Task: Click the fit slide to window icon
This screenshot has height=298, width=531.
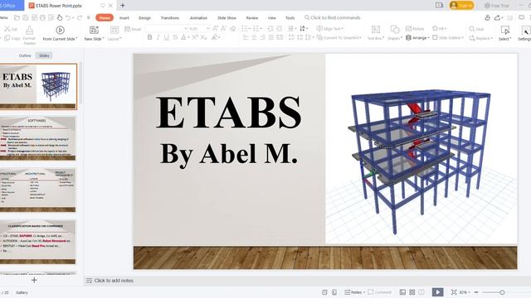Action: tap(454, 292)
